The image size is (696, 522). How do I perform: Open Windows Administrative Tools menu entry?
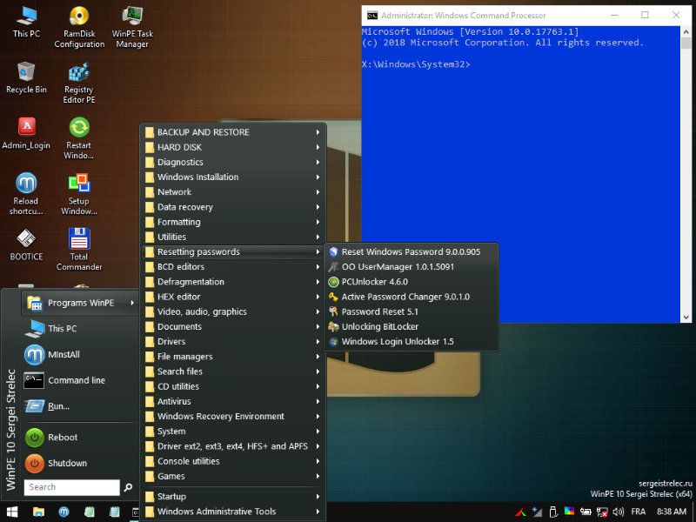pyautogui.click(x=233, y=512)
